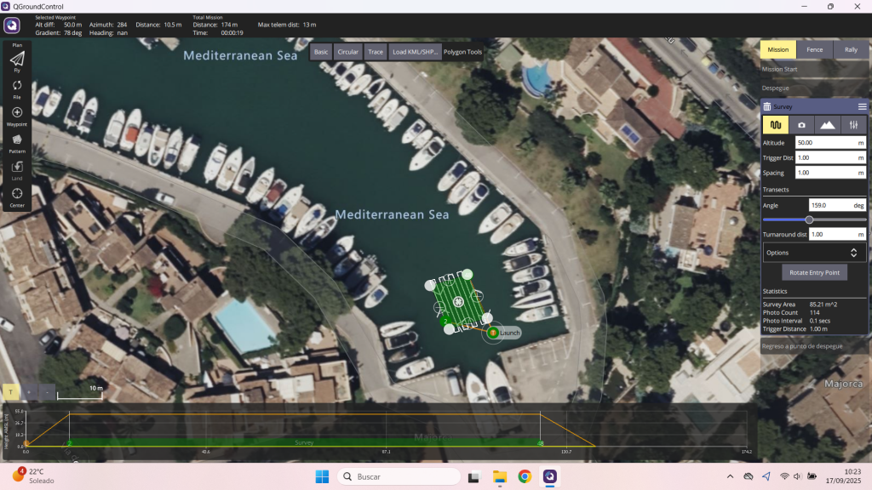872x490 pixels.
Task: Open the Survey presets sliders tab
Action: coord(853,124)
